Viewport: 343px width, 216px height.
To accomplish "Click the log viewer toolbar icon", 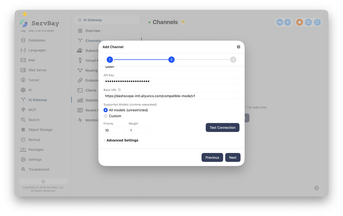I will point(317,22).
